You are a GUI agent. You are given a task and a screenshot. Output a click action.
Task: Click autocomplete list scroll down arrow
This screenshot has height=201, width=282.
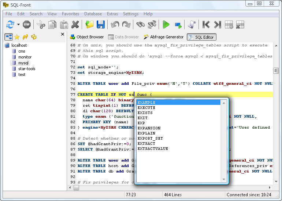[224, 179]
